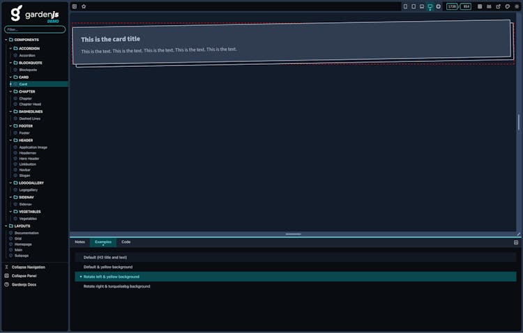
Task: Open Gardenjs Docs link
Action: tap(24, 284)
